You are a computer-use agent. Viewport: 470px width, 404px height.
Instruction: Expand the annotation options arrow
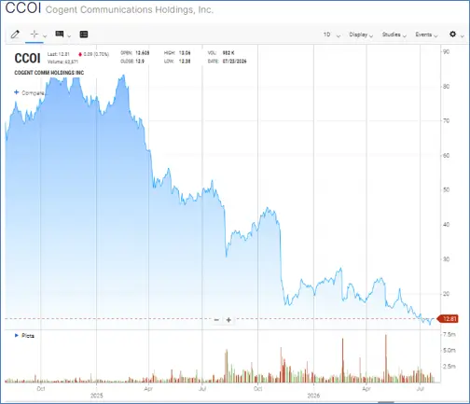tap(69, 36)
